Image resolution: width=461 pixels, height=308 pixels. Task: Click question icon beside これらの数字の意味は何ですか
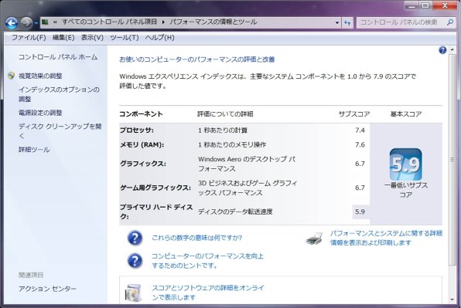tap(135, 238)
